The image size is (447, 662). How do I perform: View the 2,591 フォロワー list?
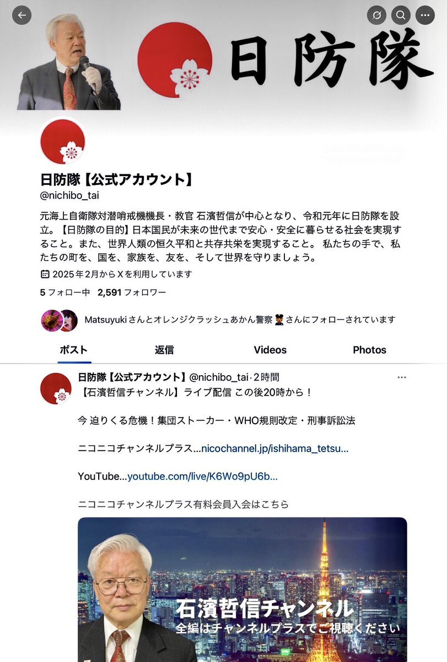[132, 292]
